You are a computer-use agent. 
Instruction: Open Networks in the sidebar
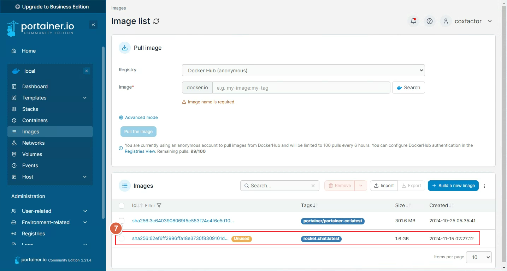pyautogui.click(x=50, y=143)
